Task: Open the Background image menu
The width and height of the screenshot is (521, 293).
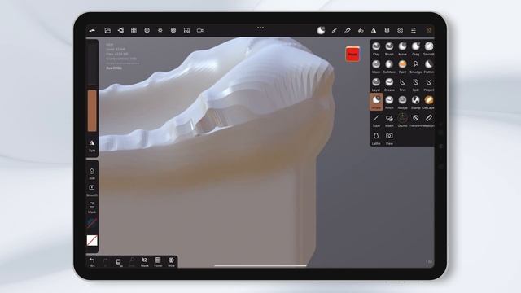Action: [186, 30]
